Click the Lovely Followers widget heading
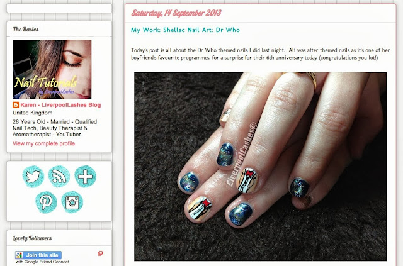This screenshot has width=403, height=266. [x=32, y=238]
